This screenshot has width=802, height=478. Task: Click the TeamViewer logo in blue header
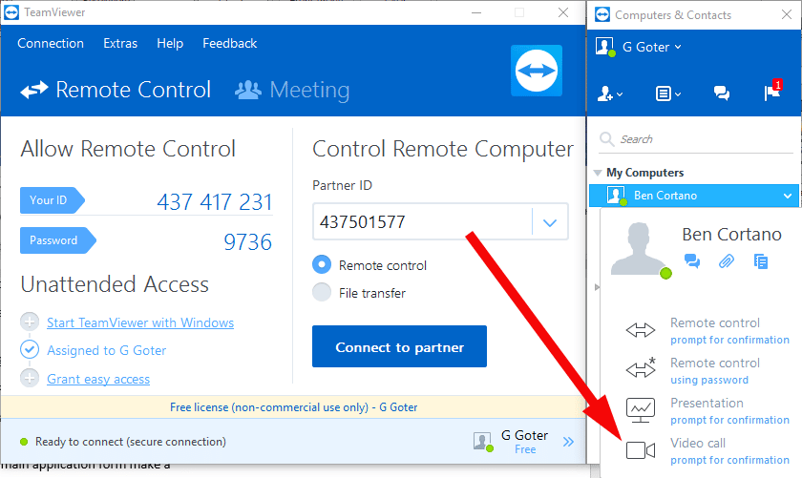click(x=536, y=71)
